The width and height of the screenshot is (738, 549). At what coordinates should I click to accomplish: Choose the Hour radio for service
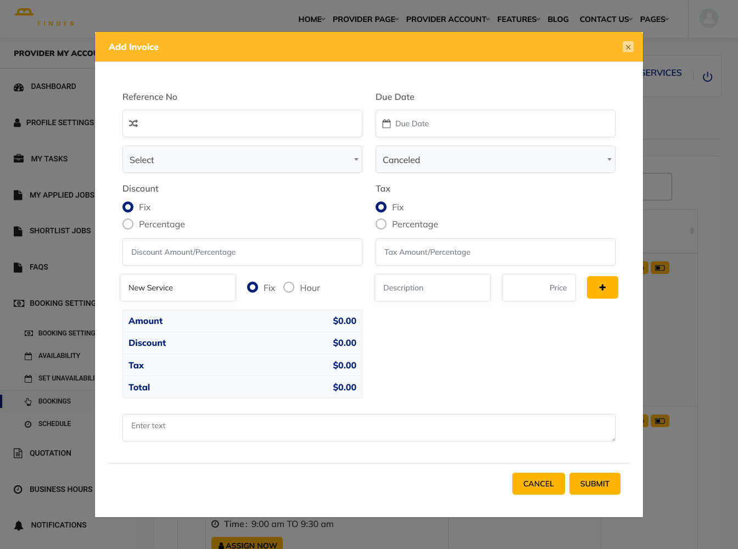[289, 288]
